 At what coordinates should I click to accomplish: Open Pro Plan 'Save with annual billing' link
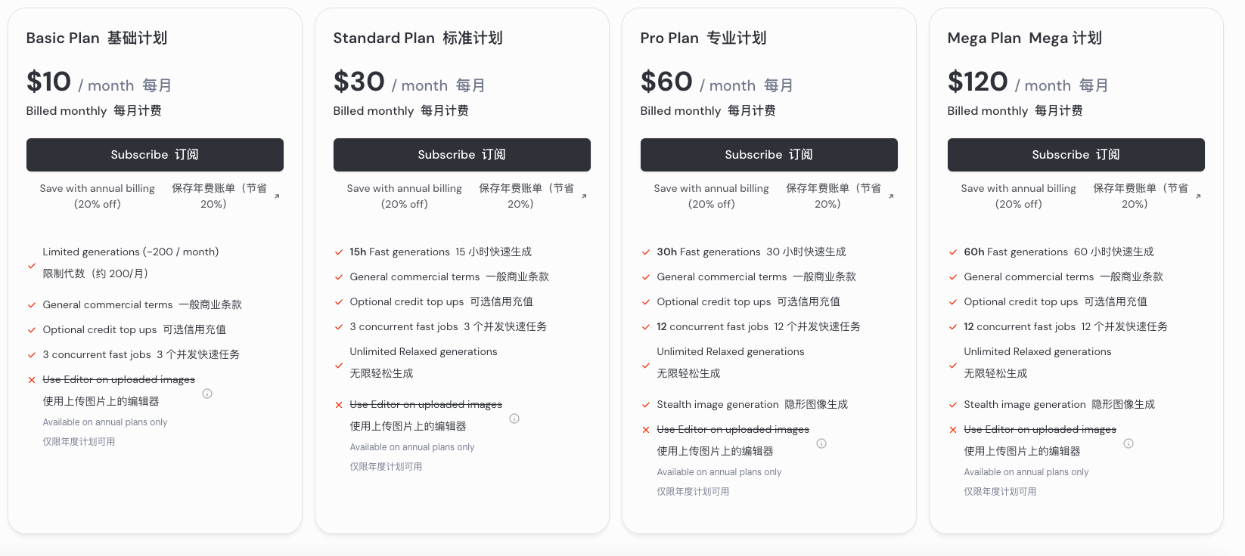coord(768,196)
